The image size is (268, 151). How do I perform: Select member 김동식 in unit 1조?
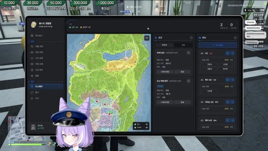tap(210, 69)
